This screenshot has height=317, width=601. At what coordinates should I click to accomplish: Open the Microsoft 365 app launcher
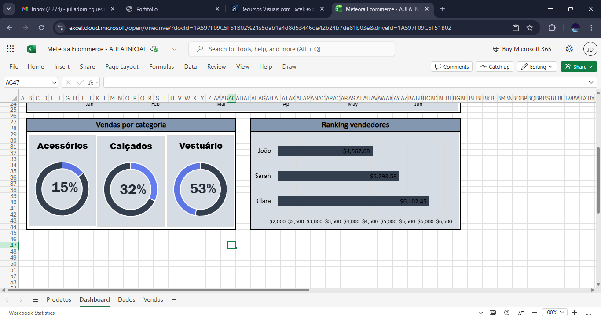pyautogui.click(x=11, y=49)
